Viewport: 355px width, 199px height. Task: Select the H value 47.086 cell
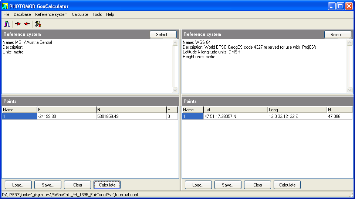pyautogui.click(x=339, y=116)
